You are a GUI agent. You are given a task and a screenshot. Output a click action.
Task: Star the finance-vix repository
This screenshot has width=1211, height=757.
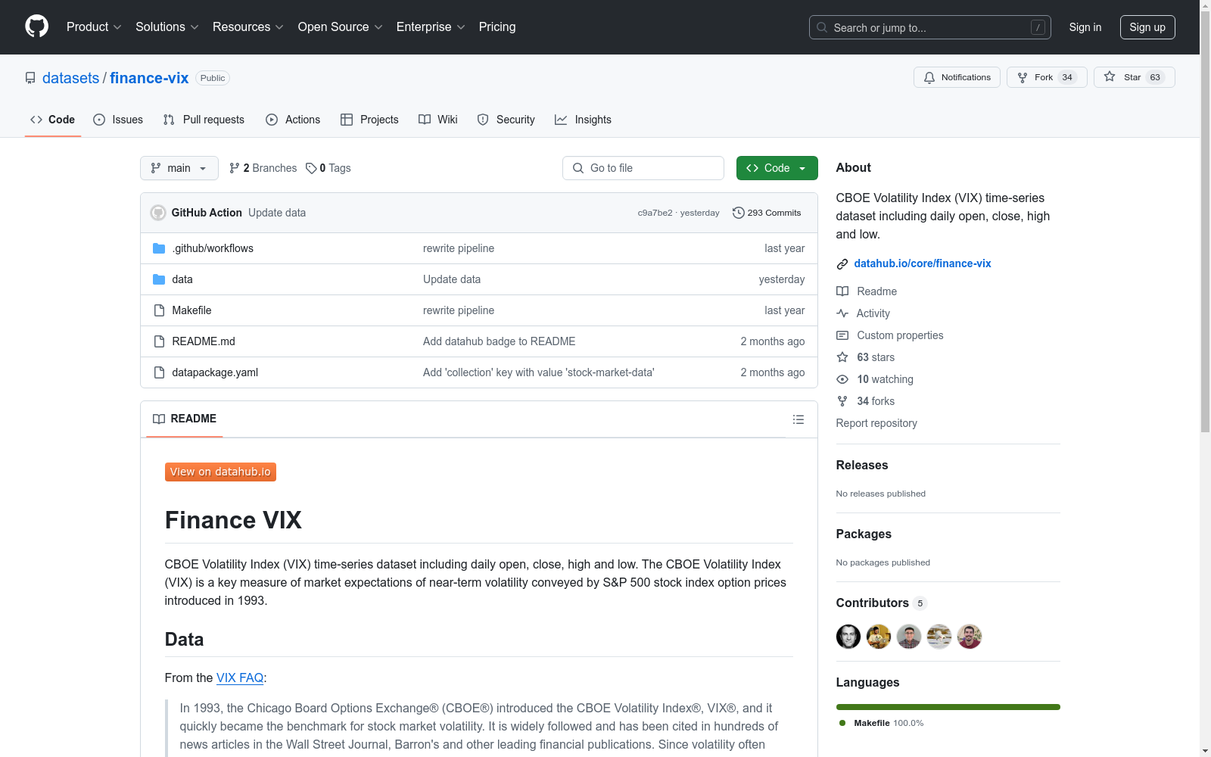point(1134,77)
